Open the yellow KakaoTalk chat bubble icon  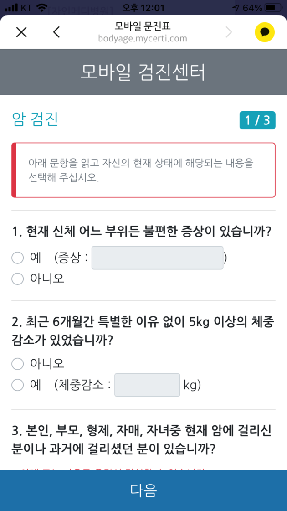(x=265, y=32)
